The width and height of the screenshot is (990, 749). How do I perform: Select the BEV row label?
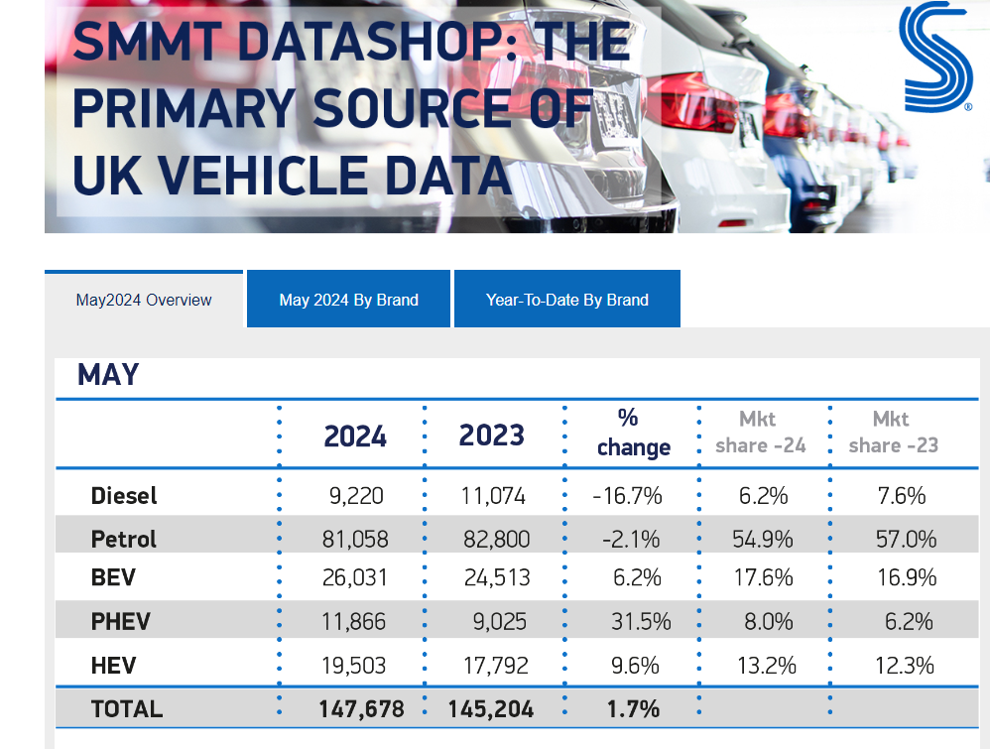(113, 577)
